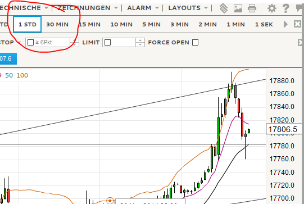Click the current price label 17806.5
Viewport: 304px width, 204px height.
[283, 129]
